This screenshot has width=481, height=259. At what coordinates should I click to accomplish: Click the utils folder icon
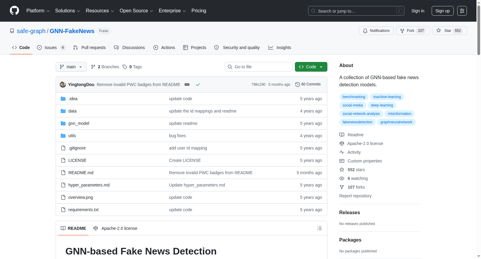(x=63, y=136)
